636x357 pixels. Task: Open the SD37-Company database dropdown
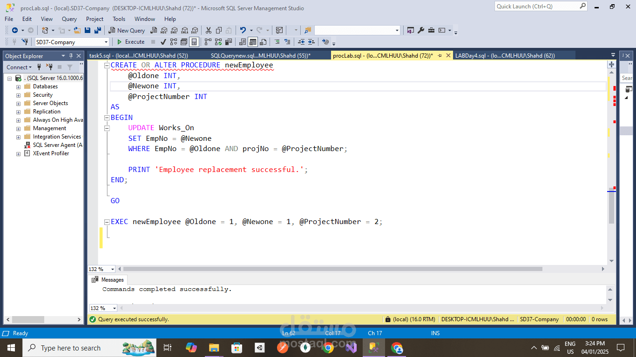click(x=106, y=42)
